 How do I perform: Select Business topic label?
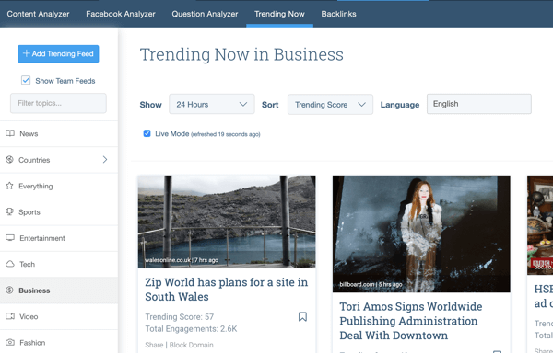click(34, 290)
